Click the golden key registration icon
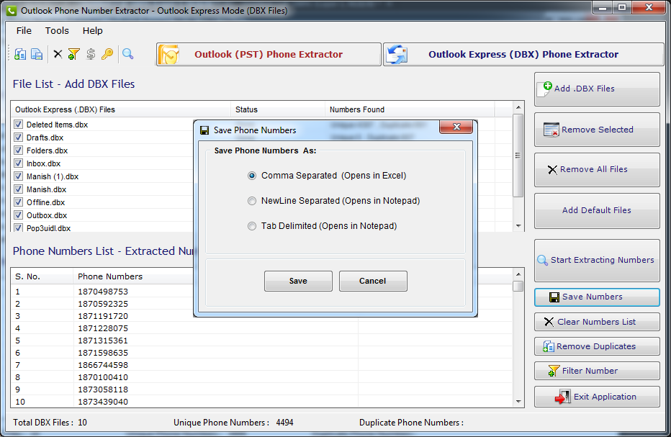Image resolution: width=671 pixels, height=437 pixels. point(107,54)
